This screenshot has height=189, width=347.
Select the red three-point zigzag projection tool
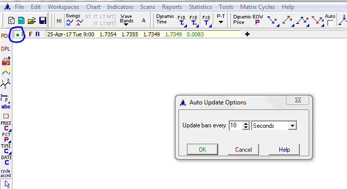click(317, 21)
